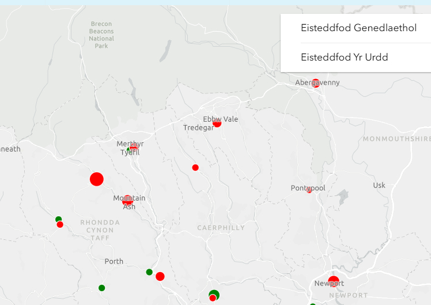
Task: Click the green marker right of Porth
Action: click(149, 272)
